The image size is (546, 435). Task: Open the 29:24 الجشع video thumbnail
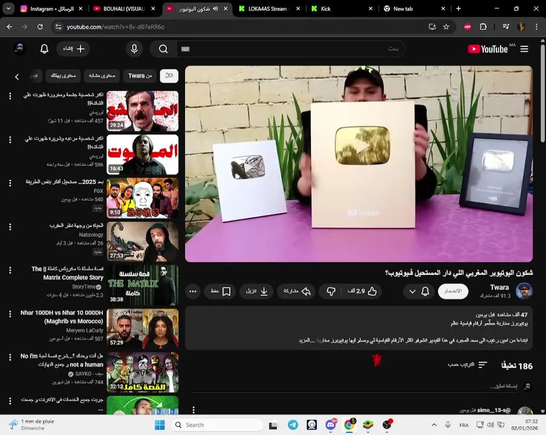coord(143,111)
